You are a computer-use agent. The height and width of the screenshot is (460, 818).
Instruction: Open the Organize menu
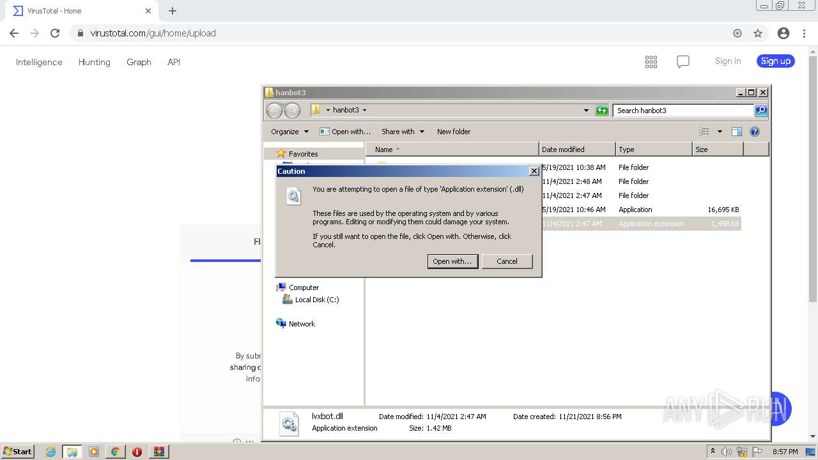pyautogui.click(x=289, y=132)
